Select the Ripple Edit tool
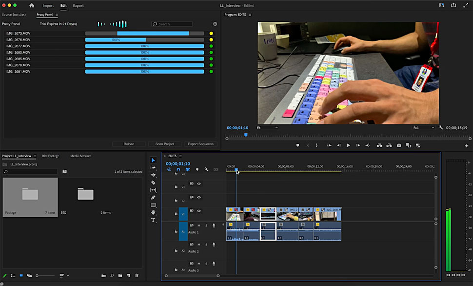473x286 pixels. click(x=153, y=175)
